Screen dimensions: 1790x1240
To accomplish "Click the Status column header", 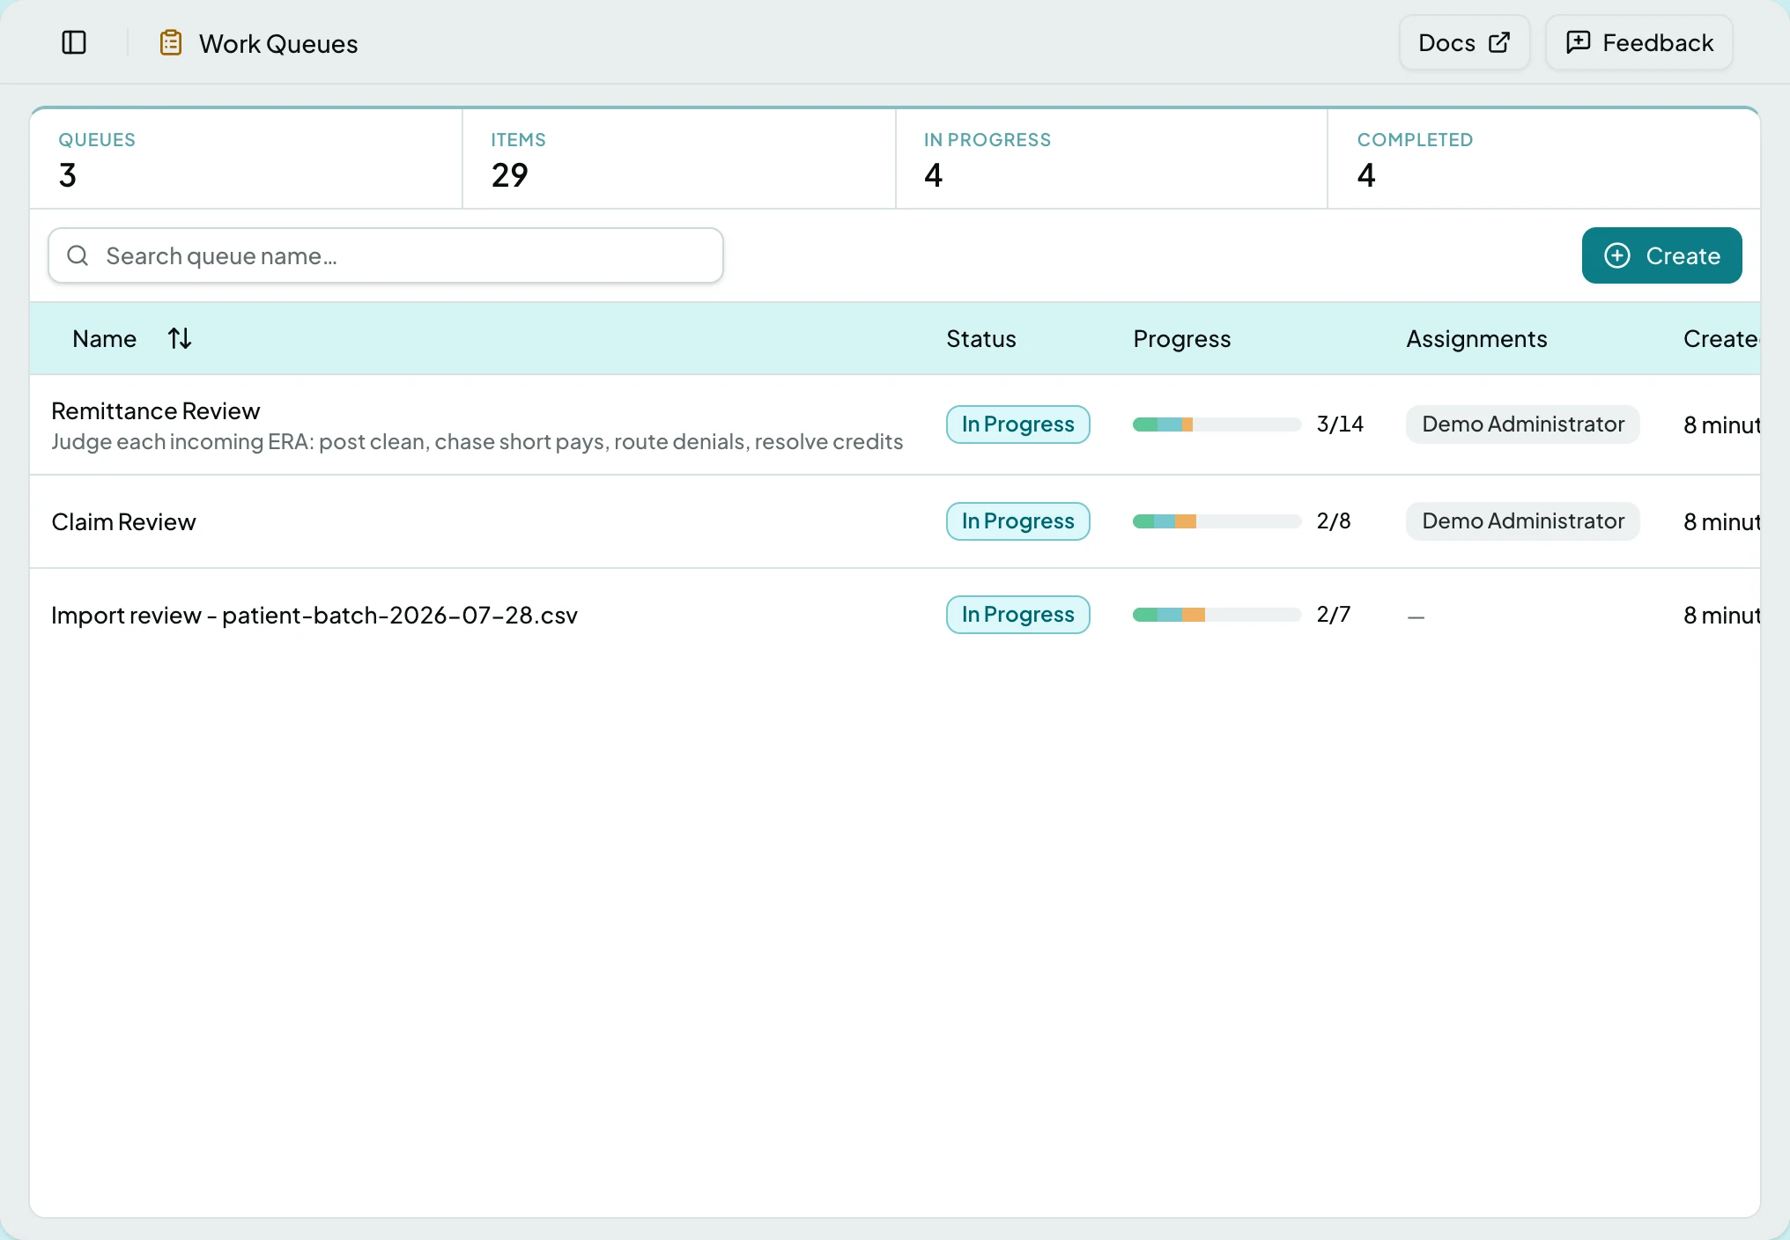I will point(981,339).
